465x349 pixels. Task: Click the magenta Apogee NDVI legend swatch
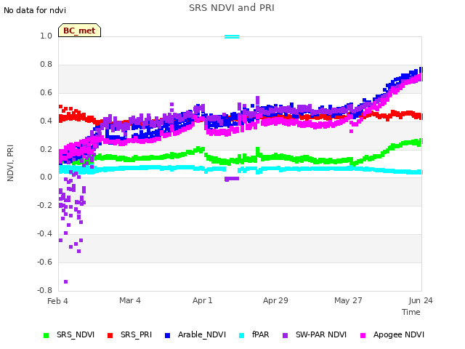[363, 335]
